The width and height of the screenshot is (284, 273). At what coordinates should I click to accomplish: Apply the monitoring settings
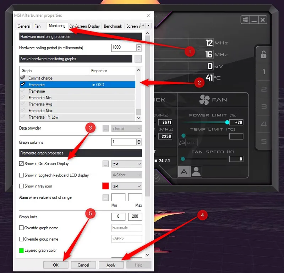click(111, 265)
